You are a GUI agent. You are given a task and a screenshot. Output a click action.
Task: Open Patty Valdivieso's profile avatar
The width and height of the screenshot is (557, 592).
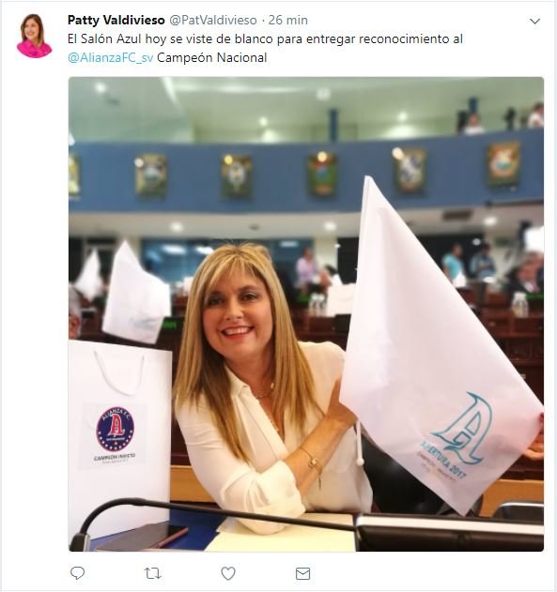tap(34, 36)
